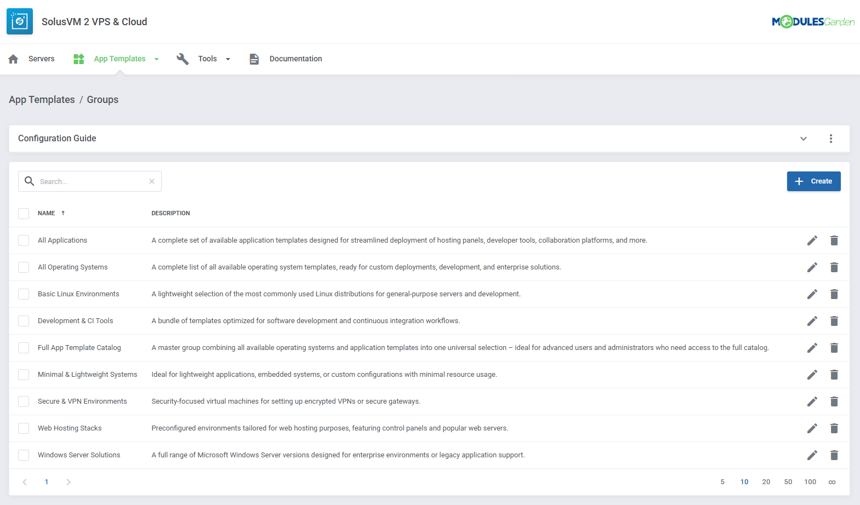Viewport: 860px width, 505px height.
Task: Check the Development & CI Tools checkbox
Action: click(24, 321)
